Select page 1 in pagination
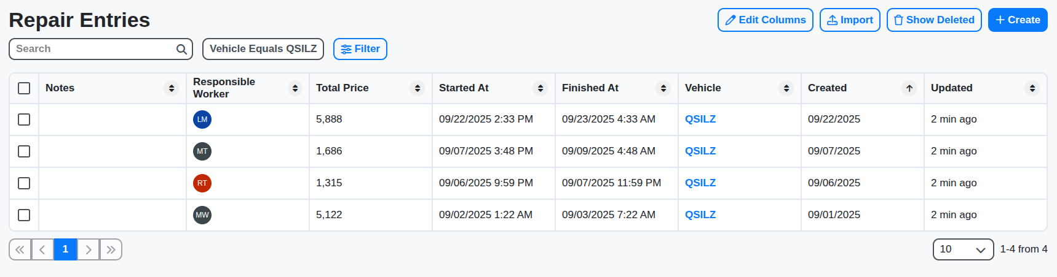 pos(65,249)
